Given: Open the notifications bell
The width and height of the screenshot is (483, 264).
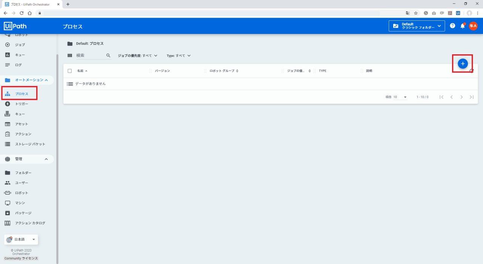Looking at the screenshot, I should [462, 26].
